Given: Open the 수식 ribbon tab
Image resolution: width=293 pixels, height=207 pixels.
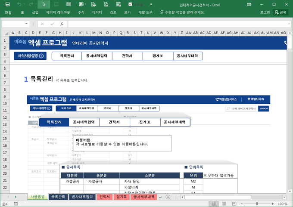Looking at the screenshot, I should 81,12.
